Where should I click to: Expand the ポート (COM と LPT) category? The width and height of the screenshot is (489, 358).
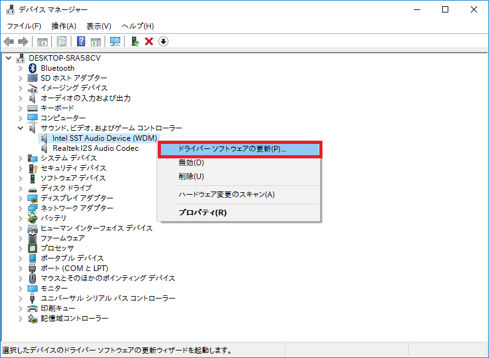pos(20,268)
